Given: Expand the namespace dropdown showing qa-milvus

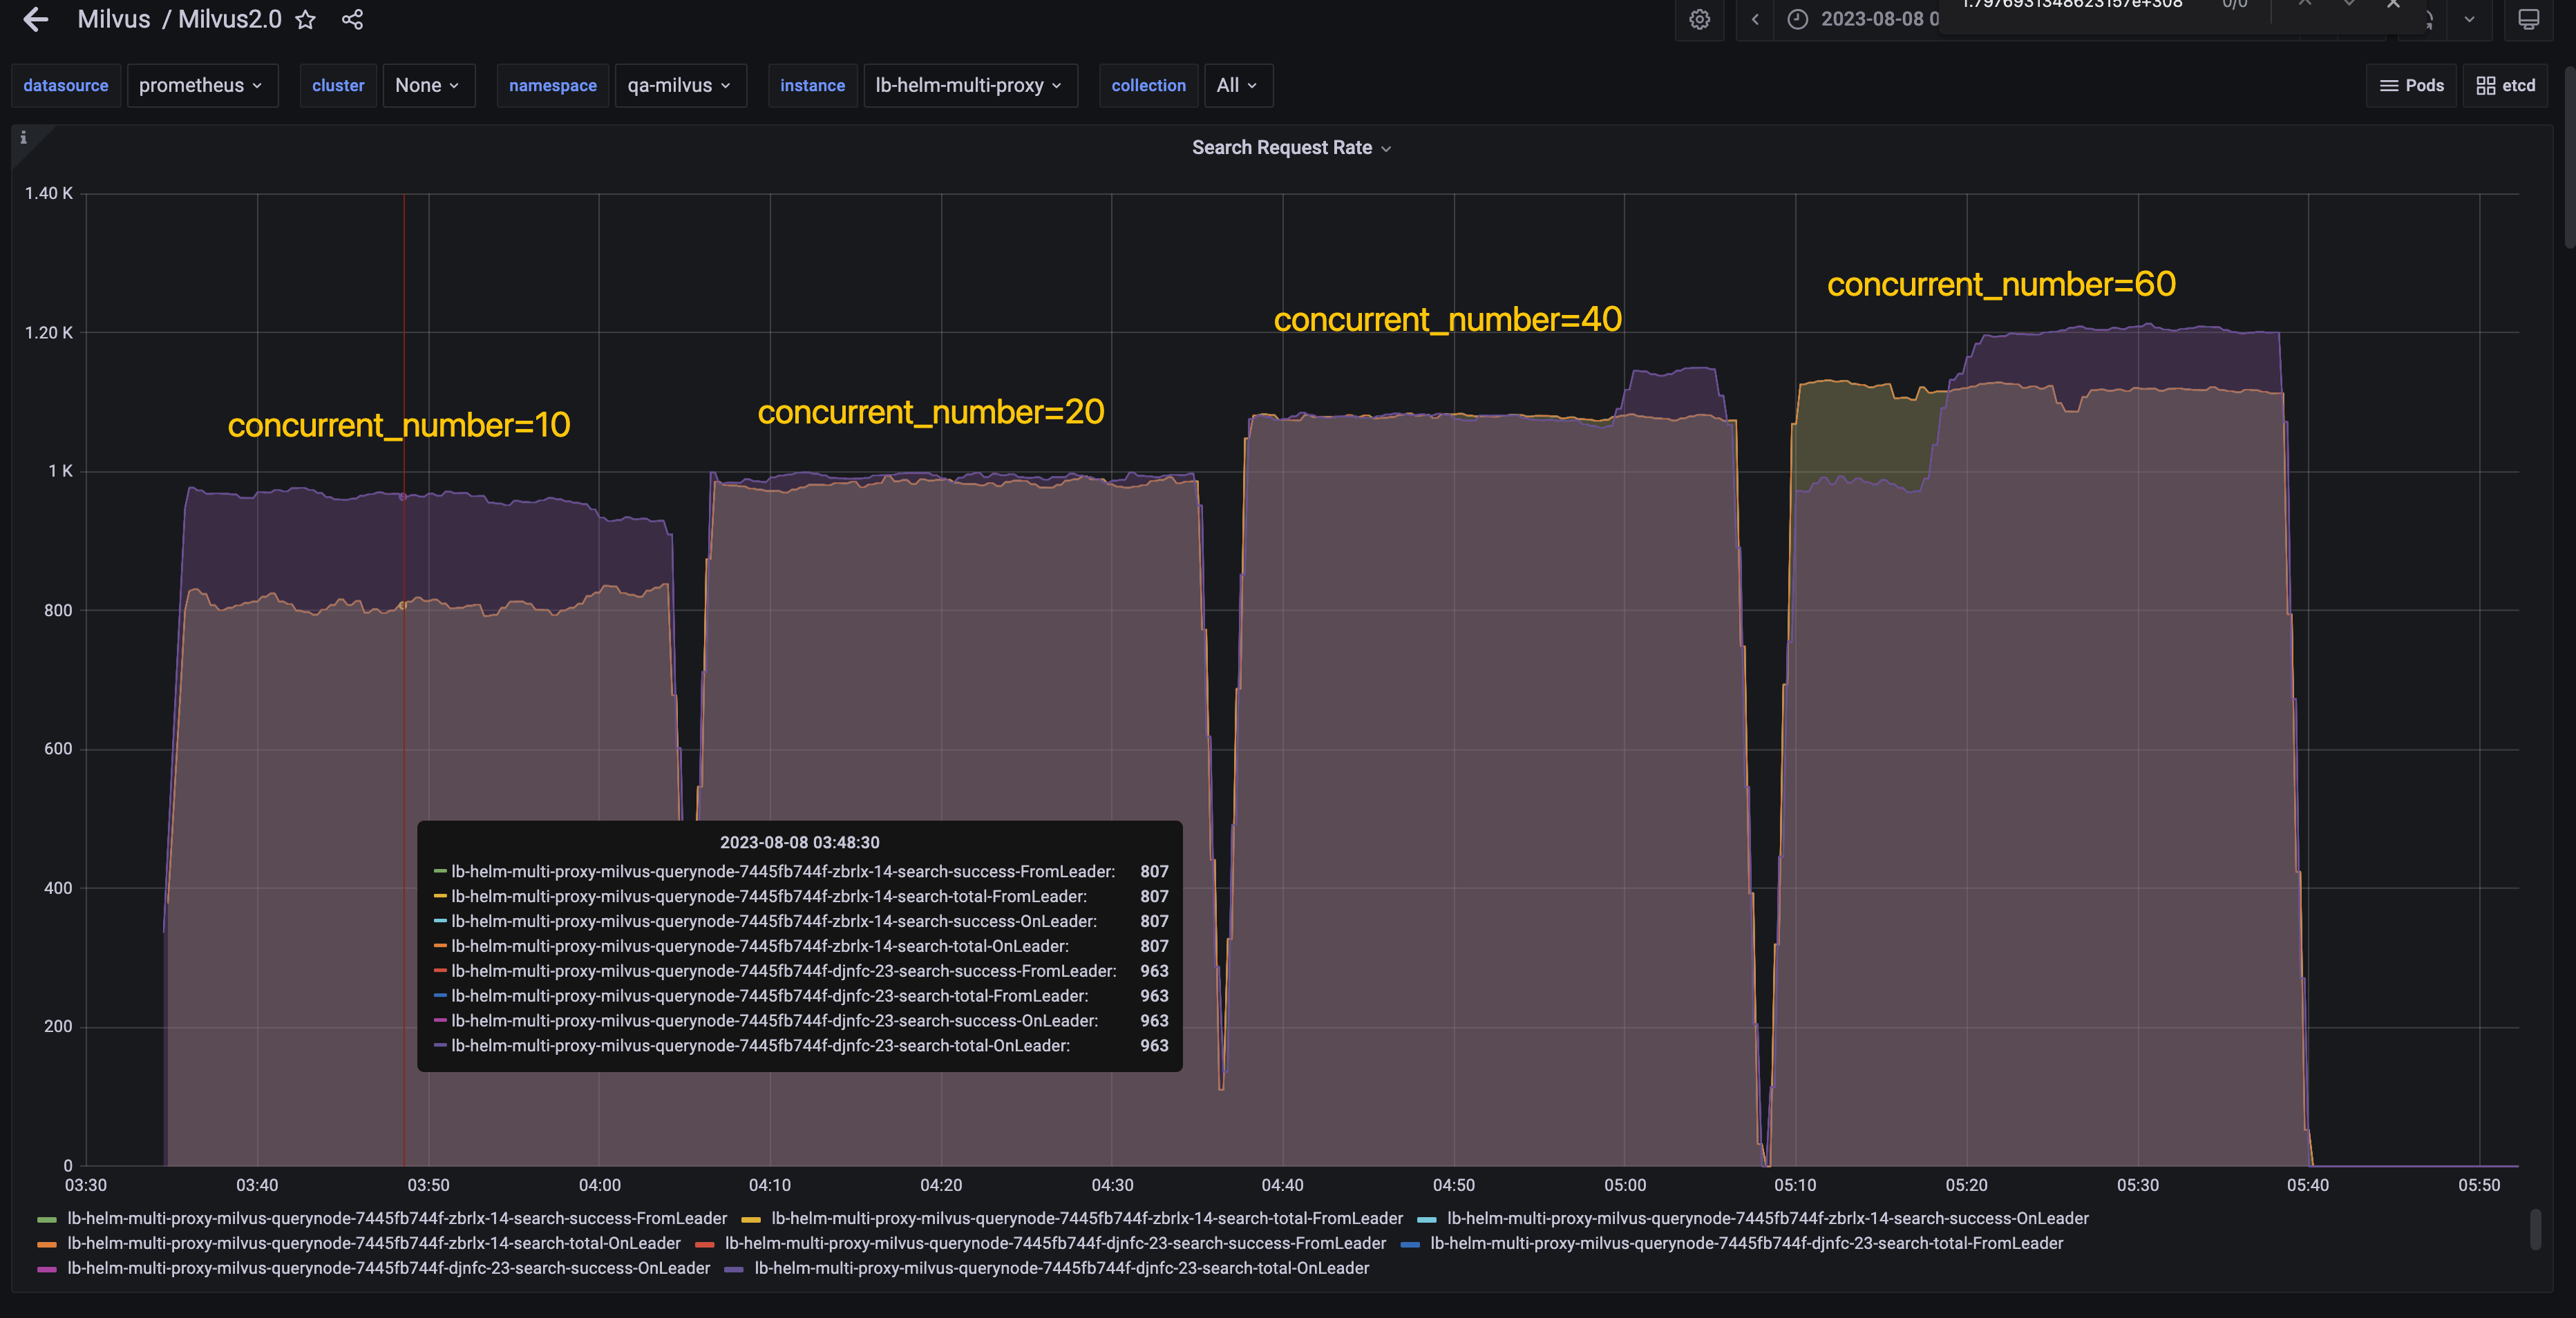Looking at the screenshot, I should (x=680, y=85).
